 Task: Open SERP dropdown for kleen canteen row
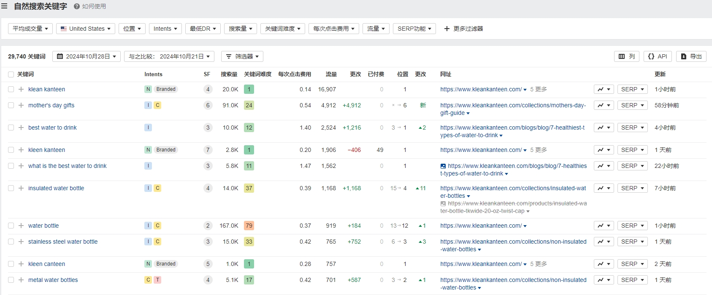point(632,264)
